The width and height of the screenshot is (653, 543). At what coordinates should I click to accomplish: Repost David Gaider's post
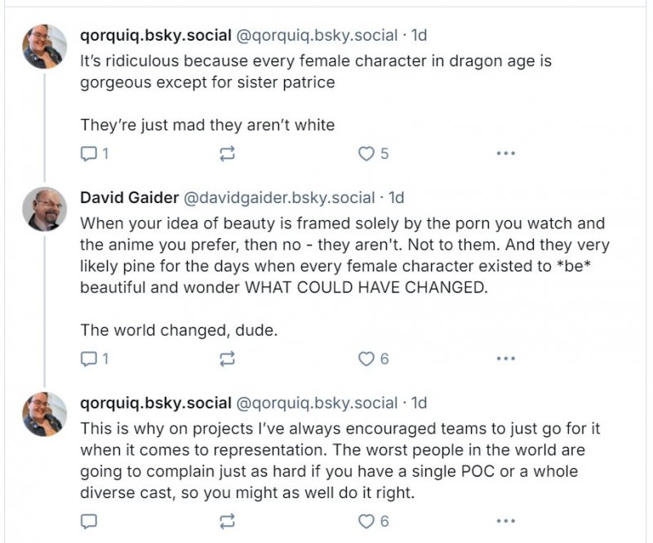click(x=228, y=358)
